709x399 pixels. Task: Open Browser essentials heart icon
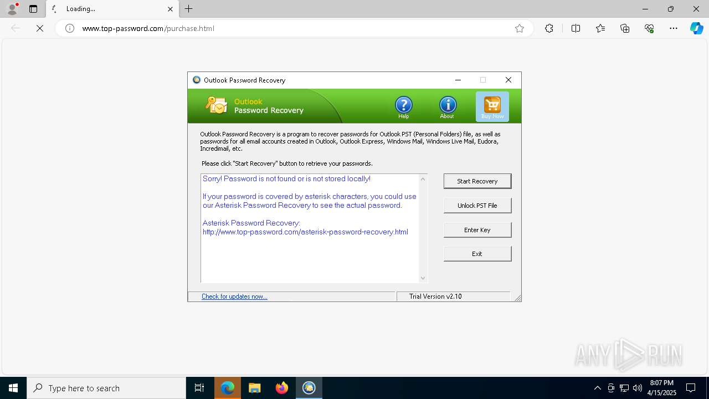[x=649, y=28]
